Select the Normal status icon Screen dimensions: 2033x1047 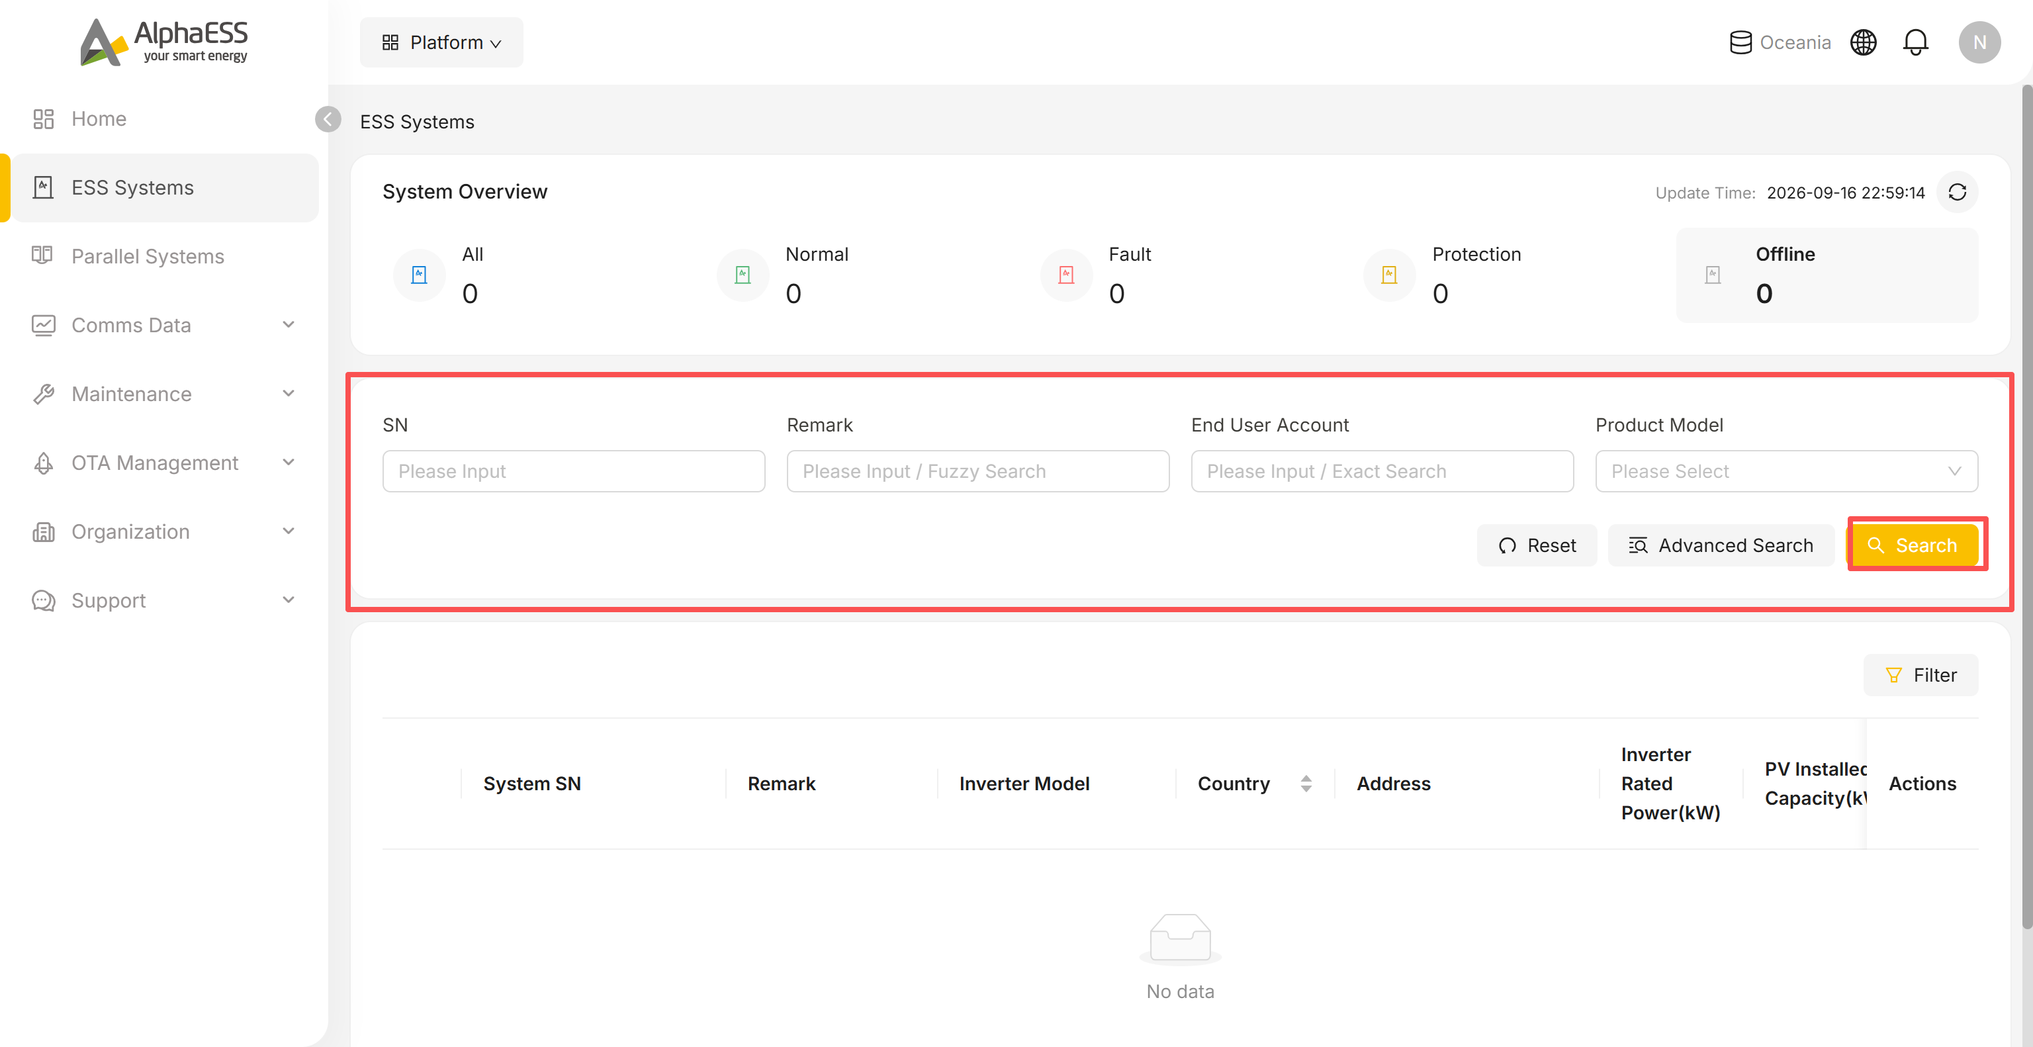743,275
